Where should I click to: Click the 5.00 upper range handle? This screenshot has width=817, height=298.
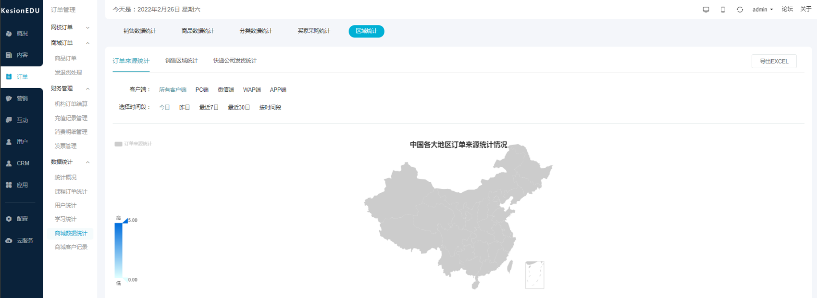pos(125,221)
